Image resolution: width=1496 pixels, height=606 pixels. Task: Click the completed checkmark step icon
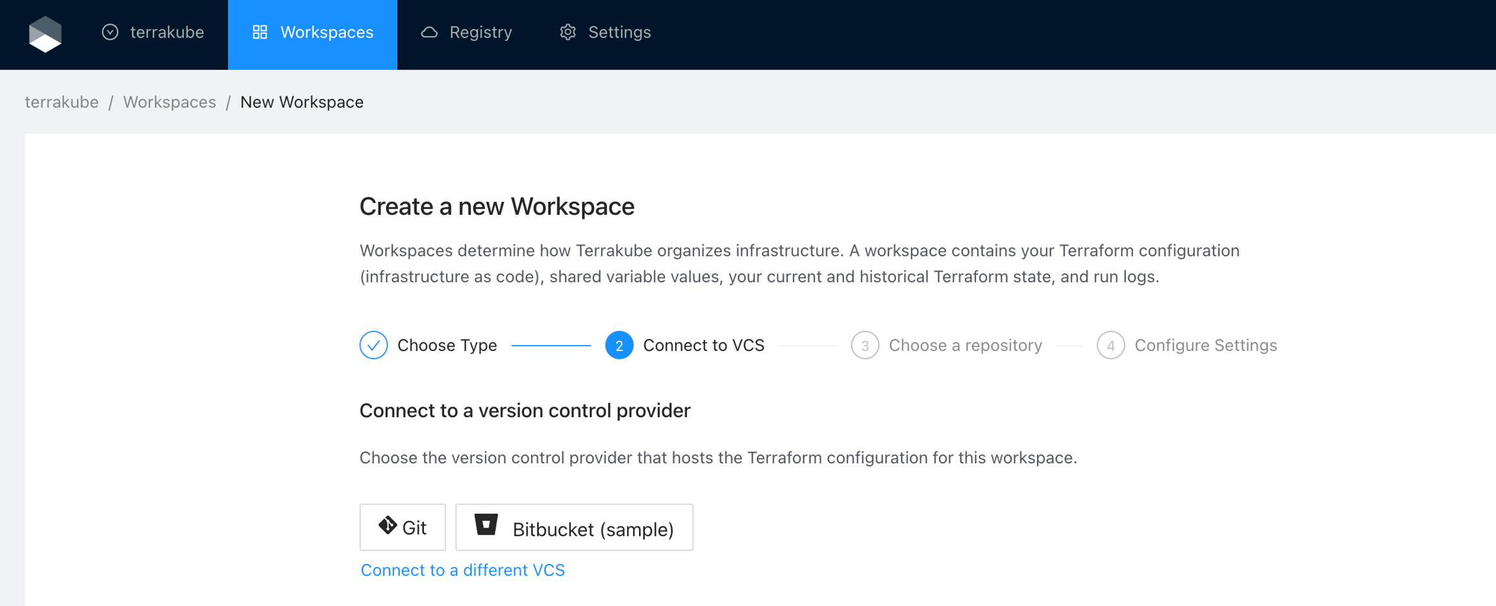click(373, 345)
